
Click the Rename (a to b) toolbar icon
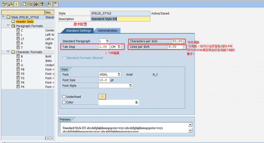coord(36,4)
